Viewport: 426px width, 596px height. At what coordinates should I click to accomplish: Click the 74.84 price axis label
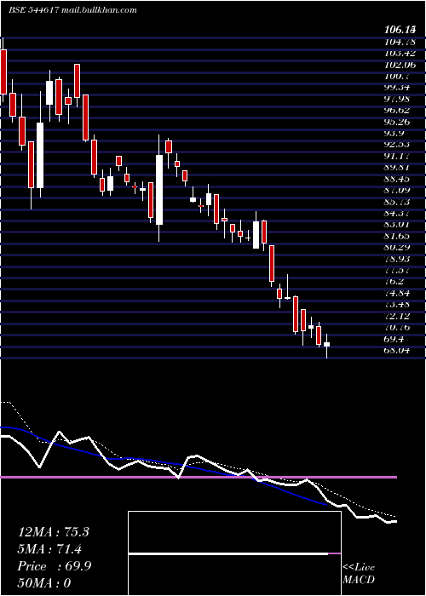[x=397, y=293]
